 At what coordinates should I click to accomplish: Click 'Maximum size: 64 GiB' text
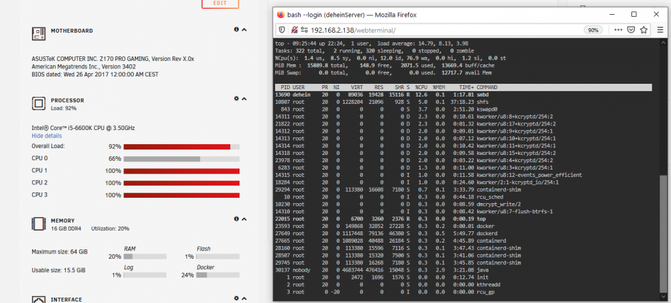coord(60,252)
